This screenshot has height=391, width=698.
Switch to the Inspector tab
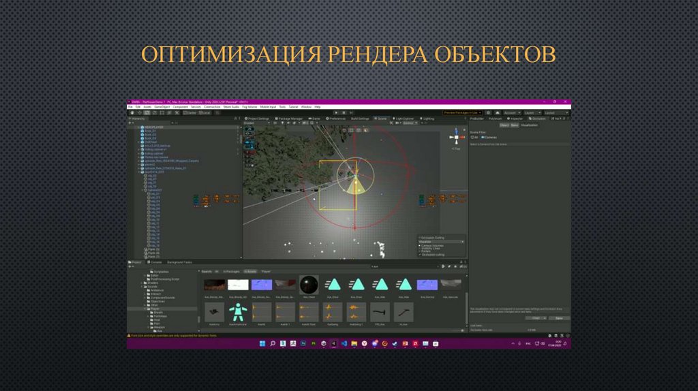point(515,119)
